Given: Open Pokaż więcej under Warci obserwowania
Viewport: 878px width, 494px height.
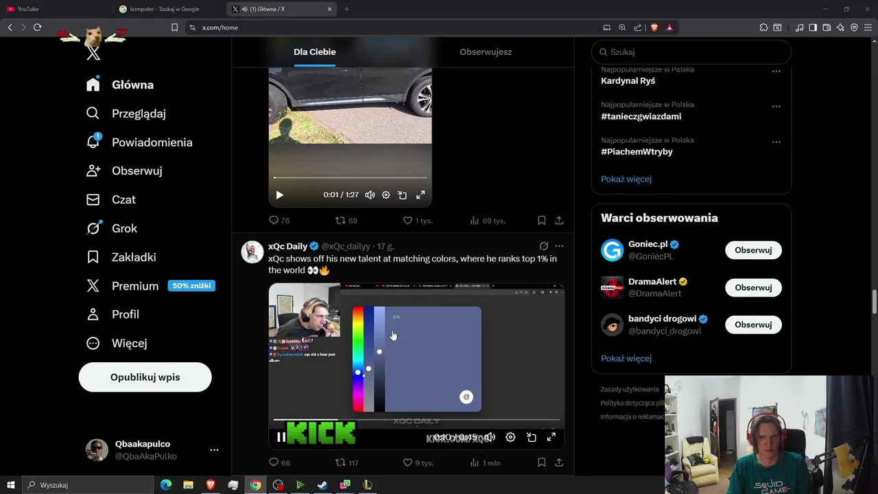Looking at the screenshot, I should pyautogui.click(x=626, y=358).
